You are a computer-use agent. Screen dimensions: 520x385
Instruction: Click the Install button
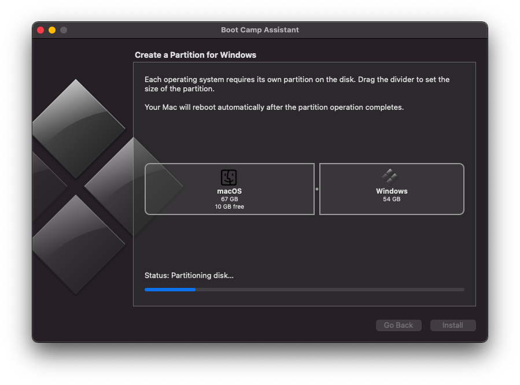pos(453,325)
